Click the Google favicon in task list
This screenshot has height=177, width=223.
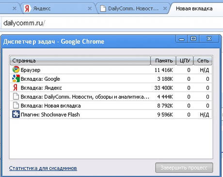16,78
